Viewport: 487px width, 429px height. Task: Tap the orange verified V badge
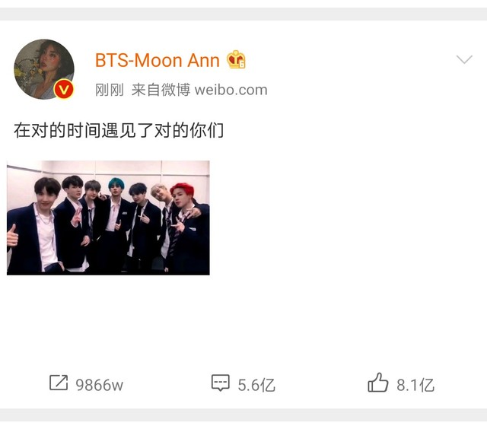pyautogui.click(x=64, y=90)
